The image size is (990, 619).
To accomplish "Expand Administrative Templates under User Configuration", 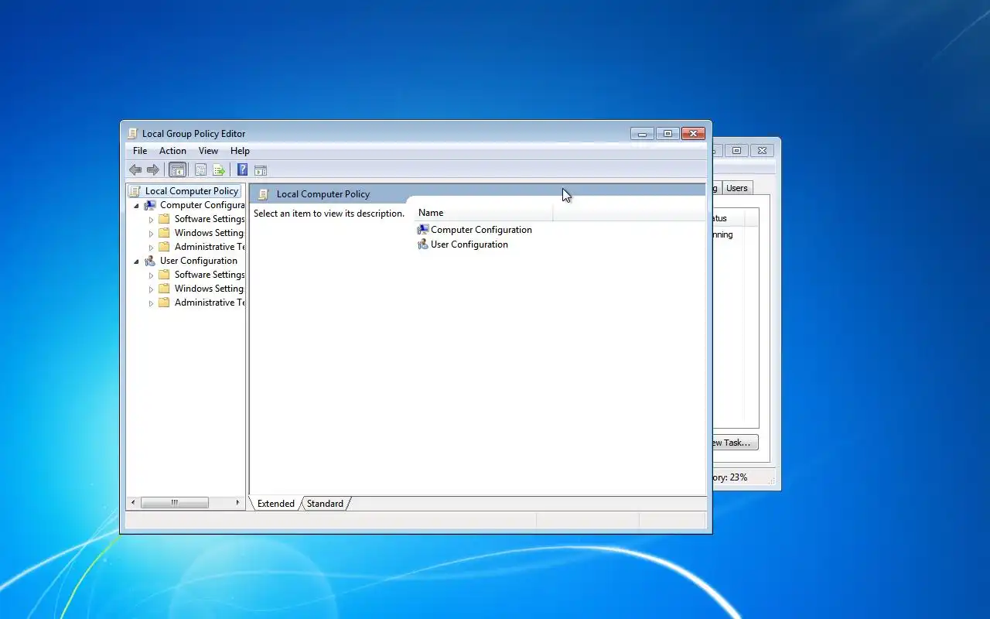I will tap(152, 303).
